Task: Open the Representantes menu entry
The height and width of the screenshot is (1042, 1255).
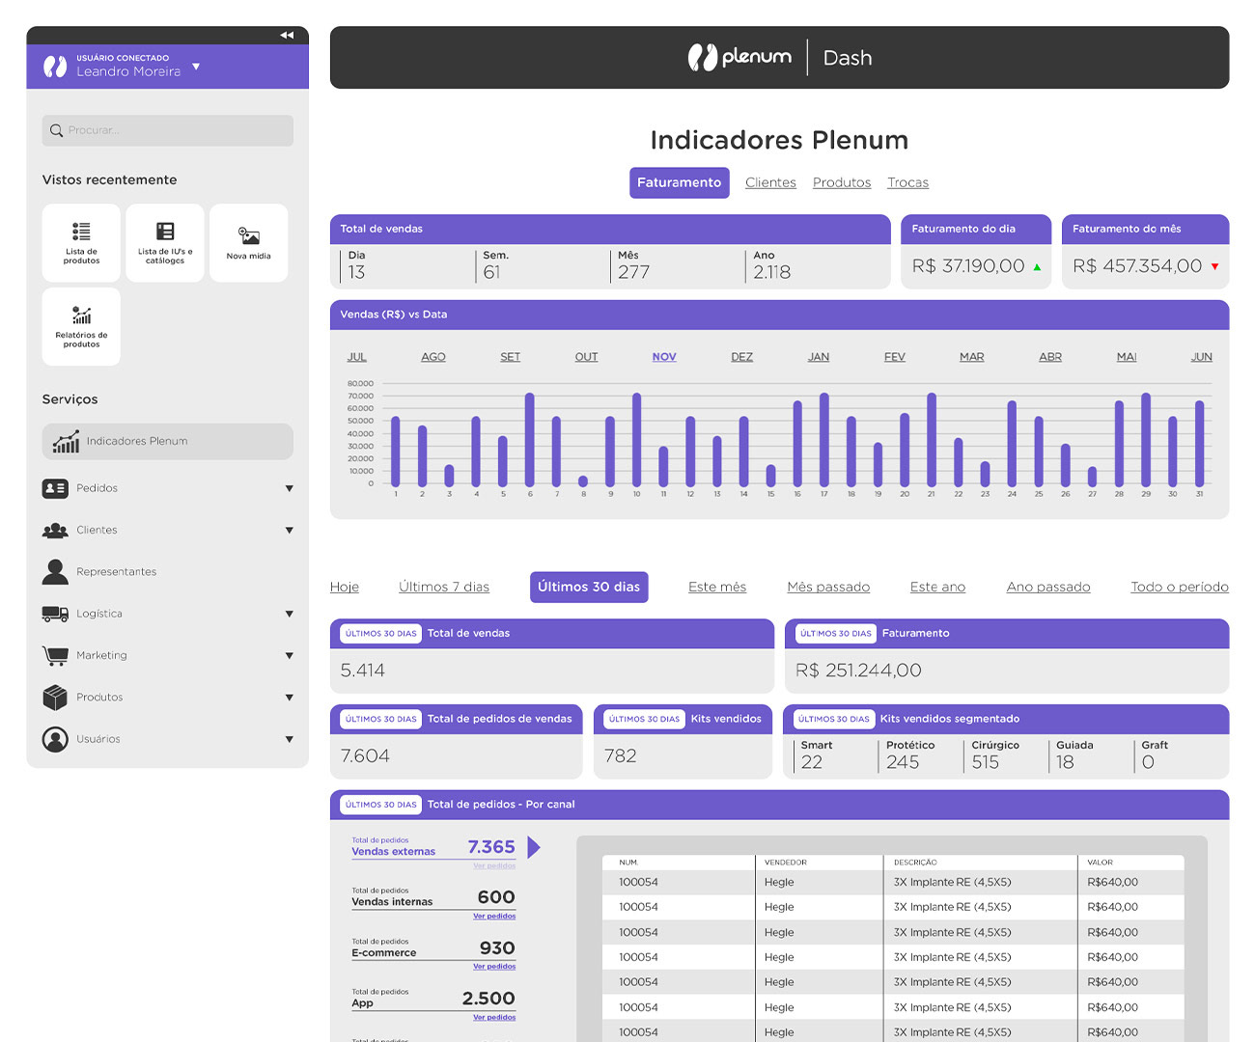Action: (x=116, y=572)
